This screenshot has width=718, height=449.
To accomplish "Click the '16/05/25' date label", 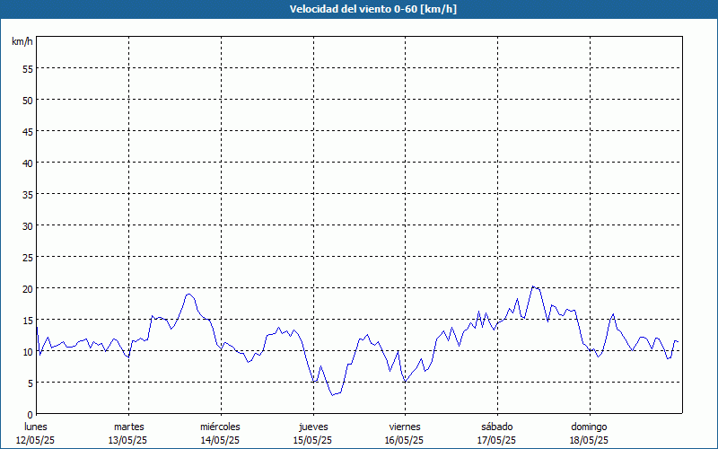I will (x=404, y=440).
